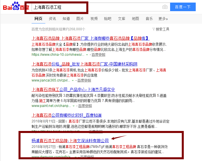Expand the 更多» menu

pyautogui.click(x=163, y=19)
